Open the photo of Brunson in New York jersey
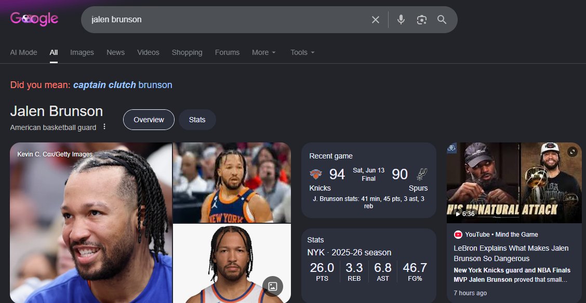The image size is (586, 303). pos(232,183)
